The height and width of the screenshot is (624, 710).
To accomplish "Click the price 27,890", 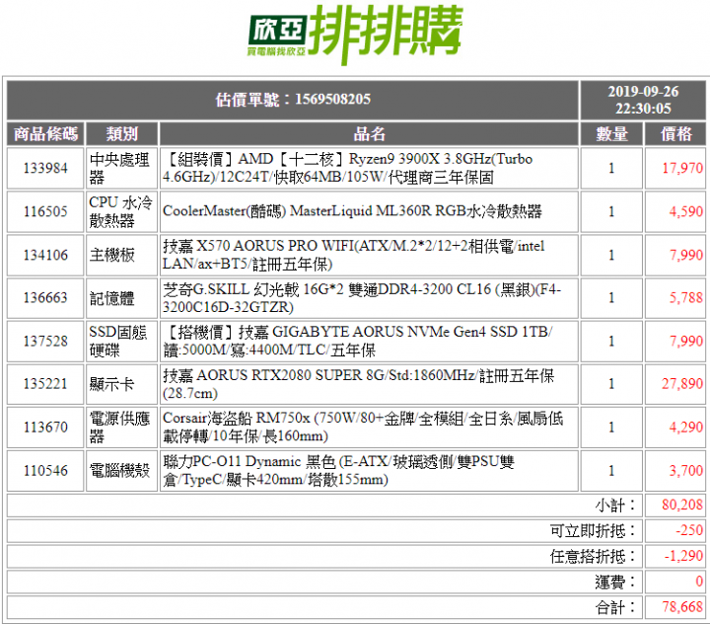I will [682, 384].
